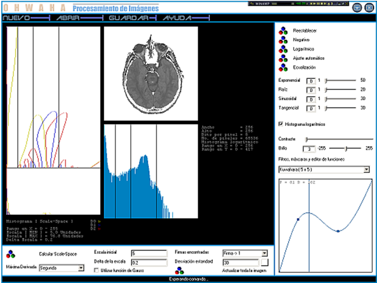The height and width of the screenshot is (283, 377).
Task: Click the Winamp mini bar at top
Action: click(x=298, y=4)
